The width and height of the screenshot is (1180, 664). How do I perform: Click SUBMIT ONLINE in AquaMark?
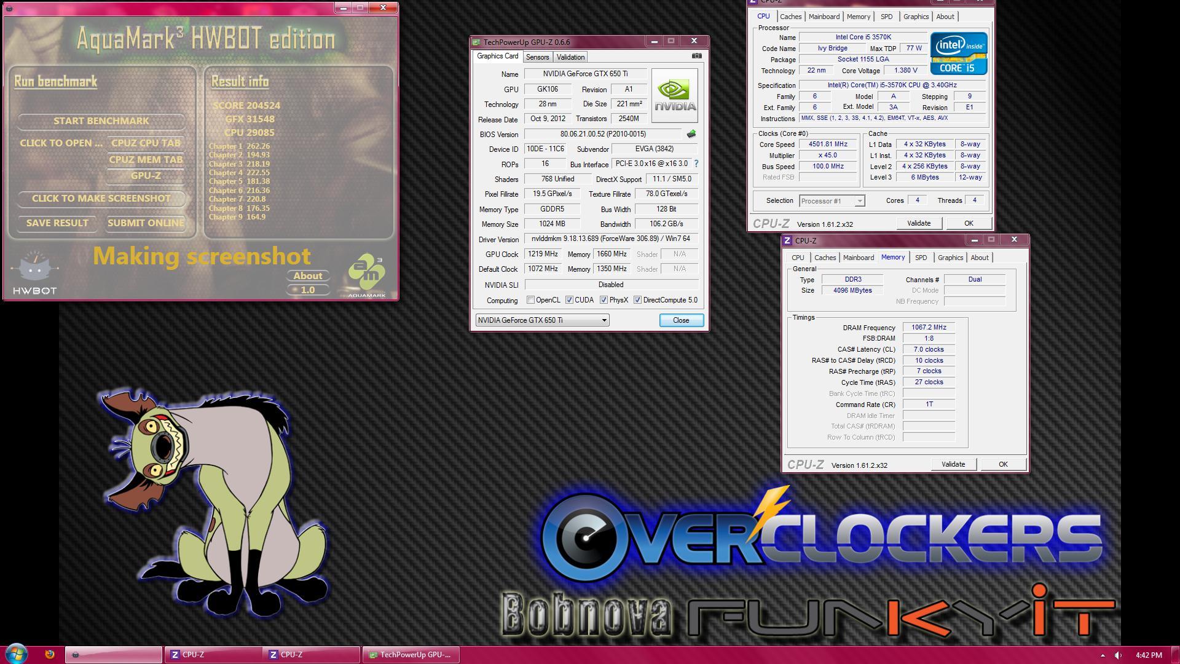tap(146, 223)
